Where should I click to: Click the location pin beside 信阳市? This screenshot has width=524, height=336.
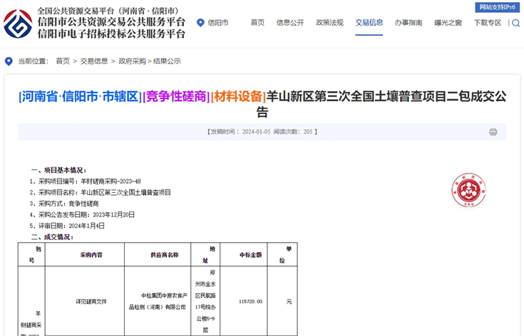[200, 23]
